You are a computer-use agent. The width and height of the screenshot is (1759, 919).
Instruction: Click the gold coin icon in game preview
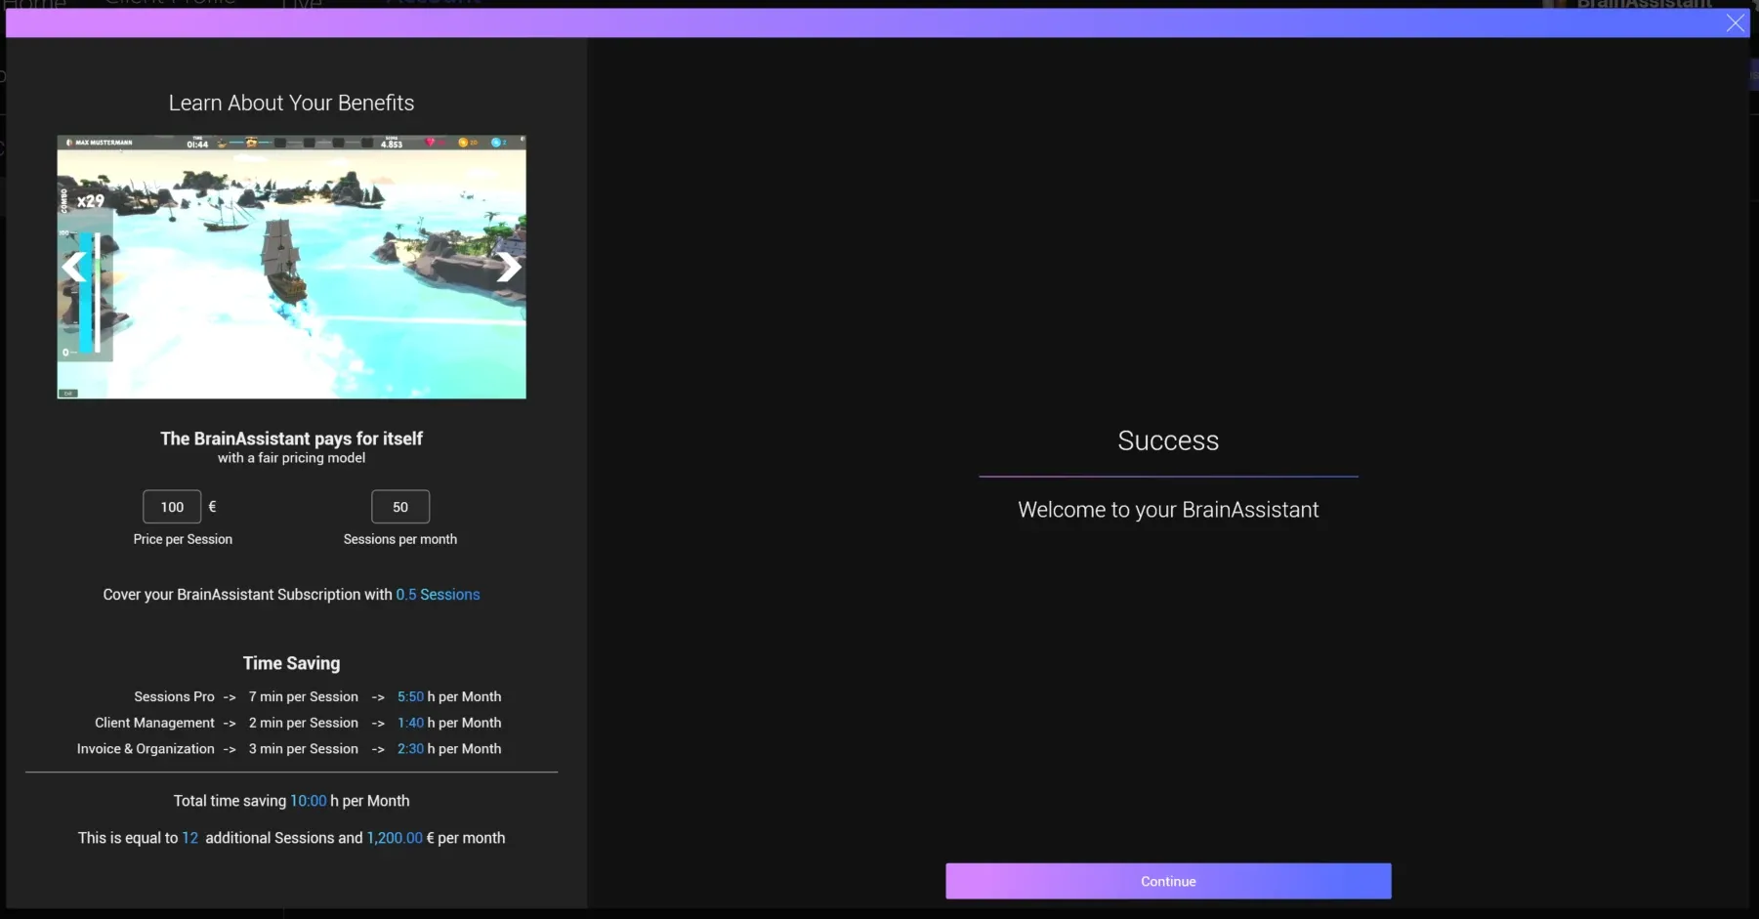[x=463, y=143]
